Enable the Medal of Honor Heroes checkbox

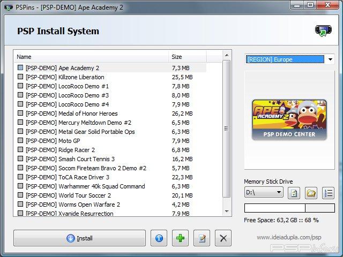coord(20,113)
